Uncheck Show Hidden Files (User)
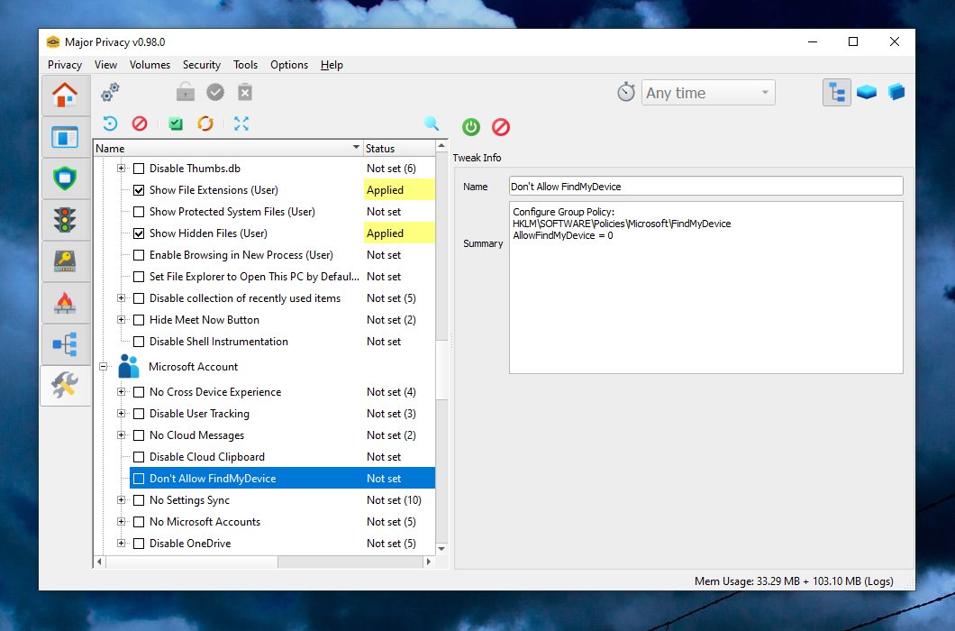 pyautogui.click(x=139, y=233)
